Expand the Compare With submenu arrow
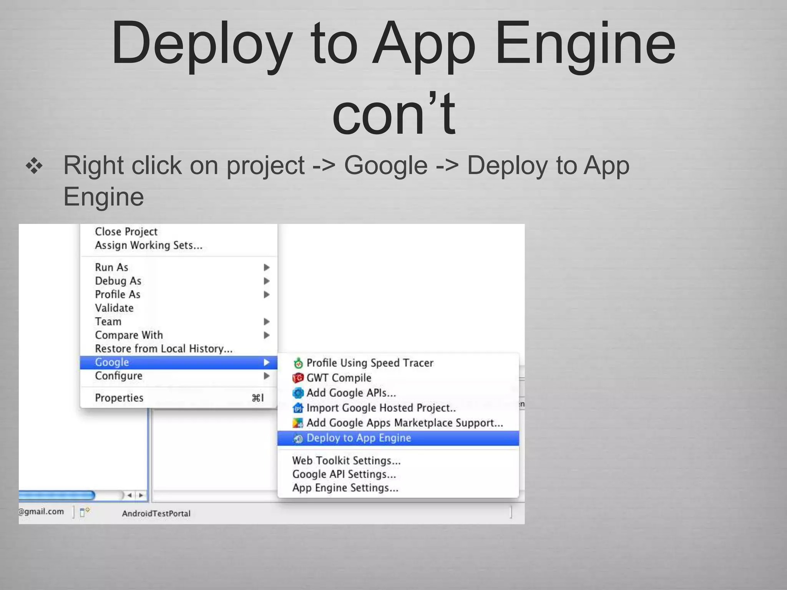Image resolution: width=787 pixels, height=590 pixels. tap(266, 335)
